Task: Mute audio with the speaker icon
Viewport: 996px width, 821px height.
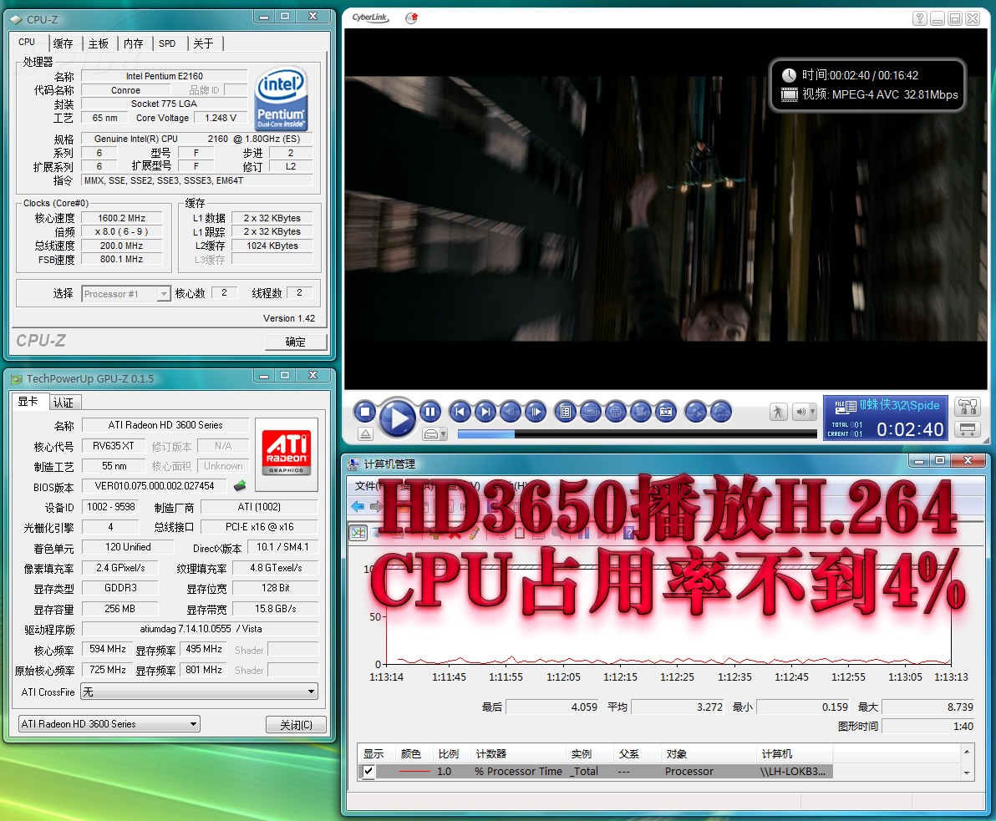Action: pyautogui.click(x=800, y=412)
